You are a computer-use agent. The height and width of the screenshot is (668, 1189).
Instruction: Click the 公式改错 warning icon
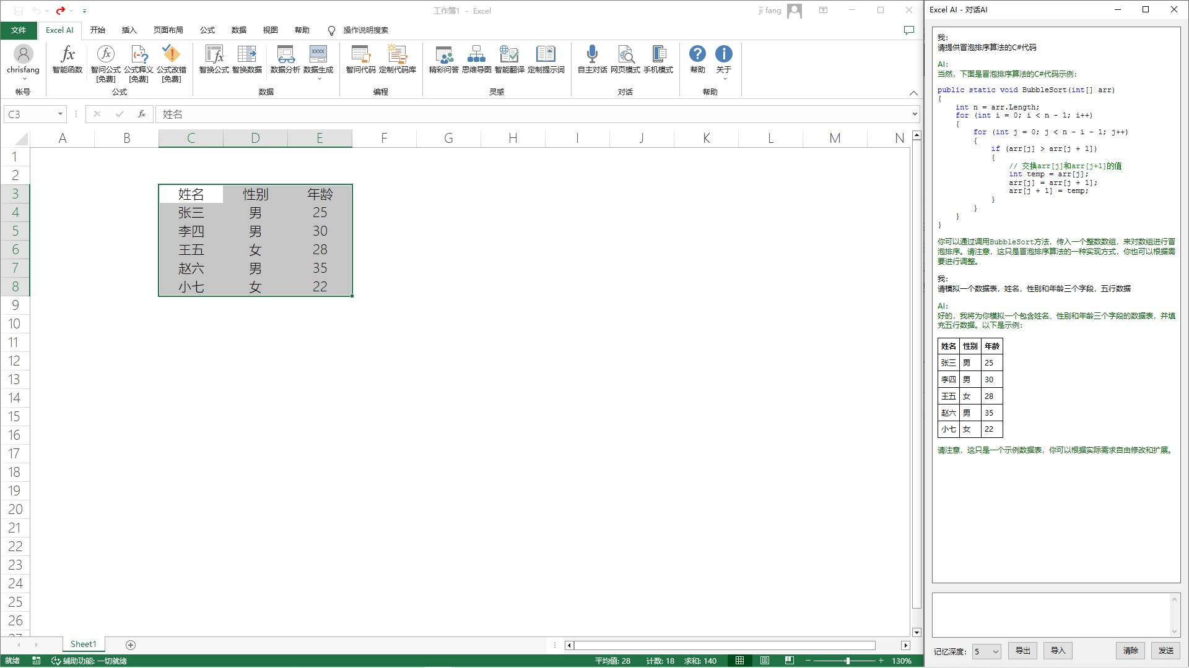(x=171, y=54)
